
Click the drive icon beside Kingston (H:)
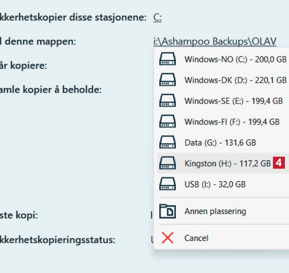coord(167,163)
